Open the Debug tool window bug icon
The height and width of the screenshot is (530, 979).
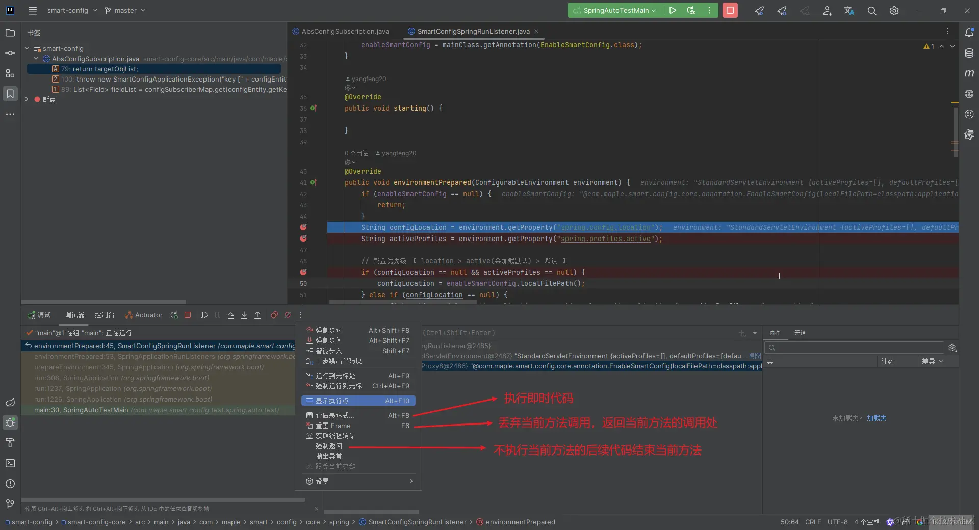point(10,422)
